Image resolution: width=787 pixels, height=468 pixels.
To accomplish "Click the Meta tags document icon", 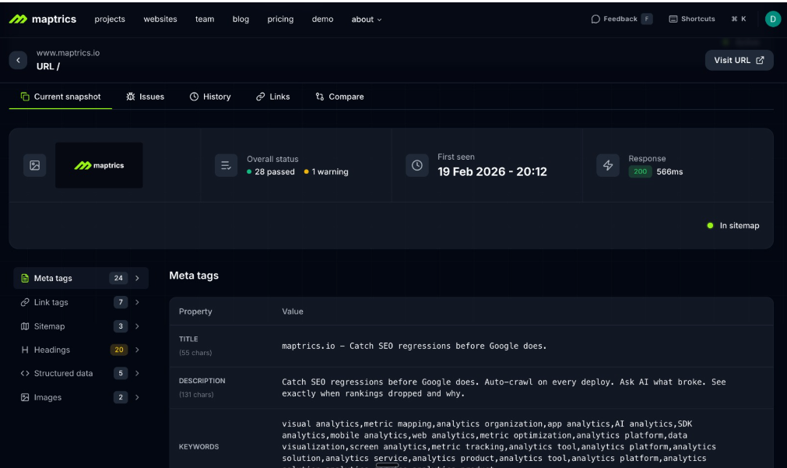I will coord(25,278).
